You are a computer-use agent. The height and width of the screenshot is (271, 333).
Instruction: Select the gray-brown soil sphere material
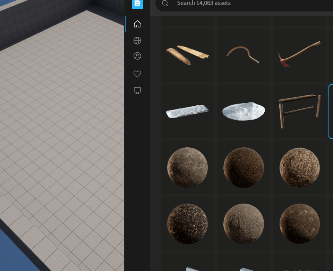tap(188, 167)
